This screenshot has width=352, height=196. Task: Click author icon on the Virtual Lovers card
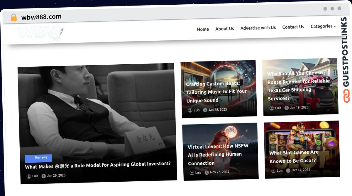point(192,173)
